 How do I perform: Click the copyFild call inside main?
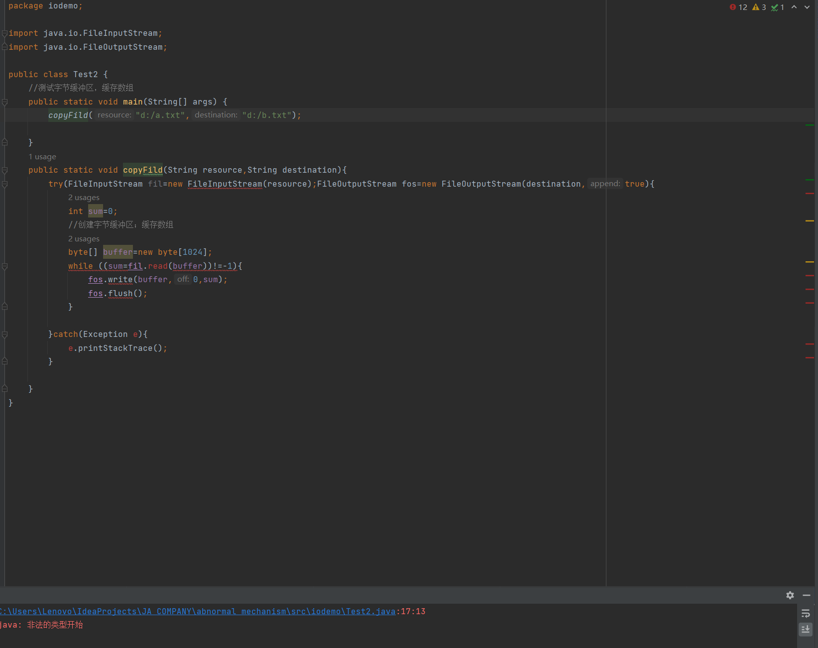(68, 115)
